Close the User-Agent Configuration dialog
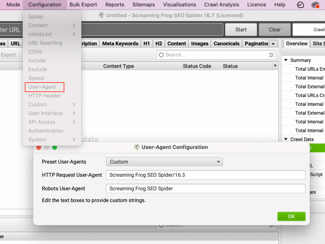This screenshot has width=325, height=244. tap(38, 147)
